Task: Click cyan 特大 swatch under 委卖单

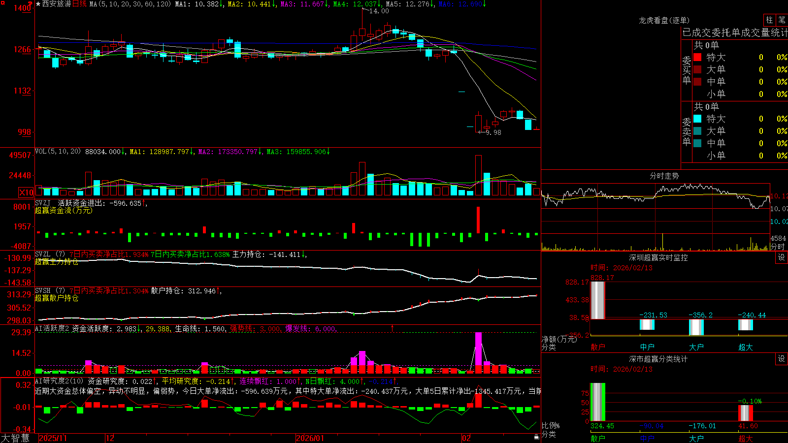Action: click(697, 119)
